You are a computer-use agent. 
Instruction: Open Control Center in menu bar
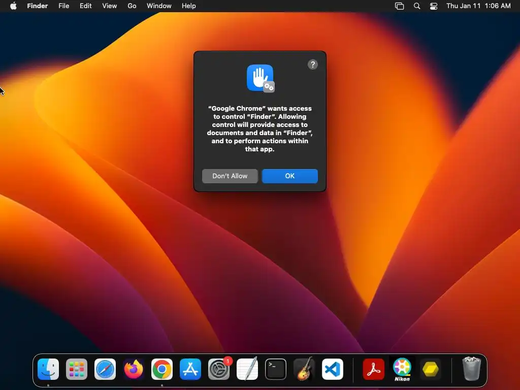pos(434,6)
